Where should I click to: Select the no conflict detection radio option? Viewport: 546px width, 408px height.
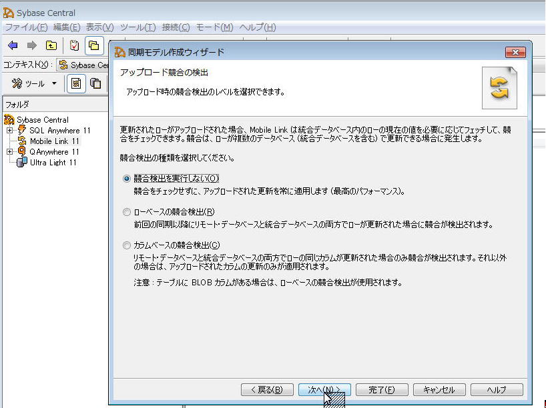click(127, 179)
